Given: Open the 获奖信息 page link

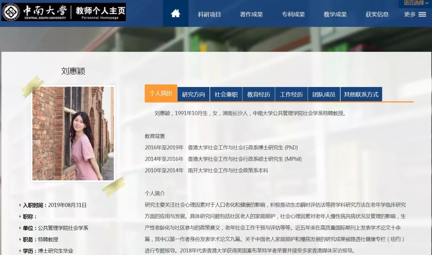Looking at the screenshot, I should click(x=377, y=14).
